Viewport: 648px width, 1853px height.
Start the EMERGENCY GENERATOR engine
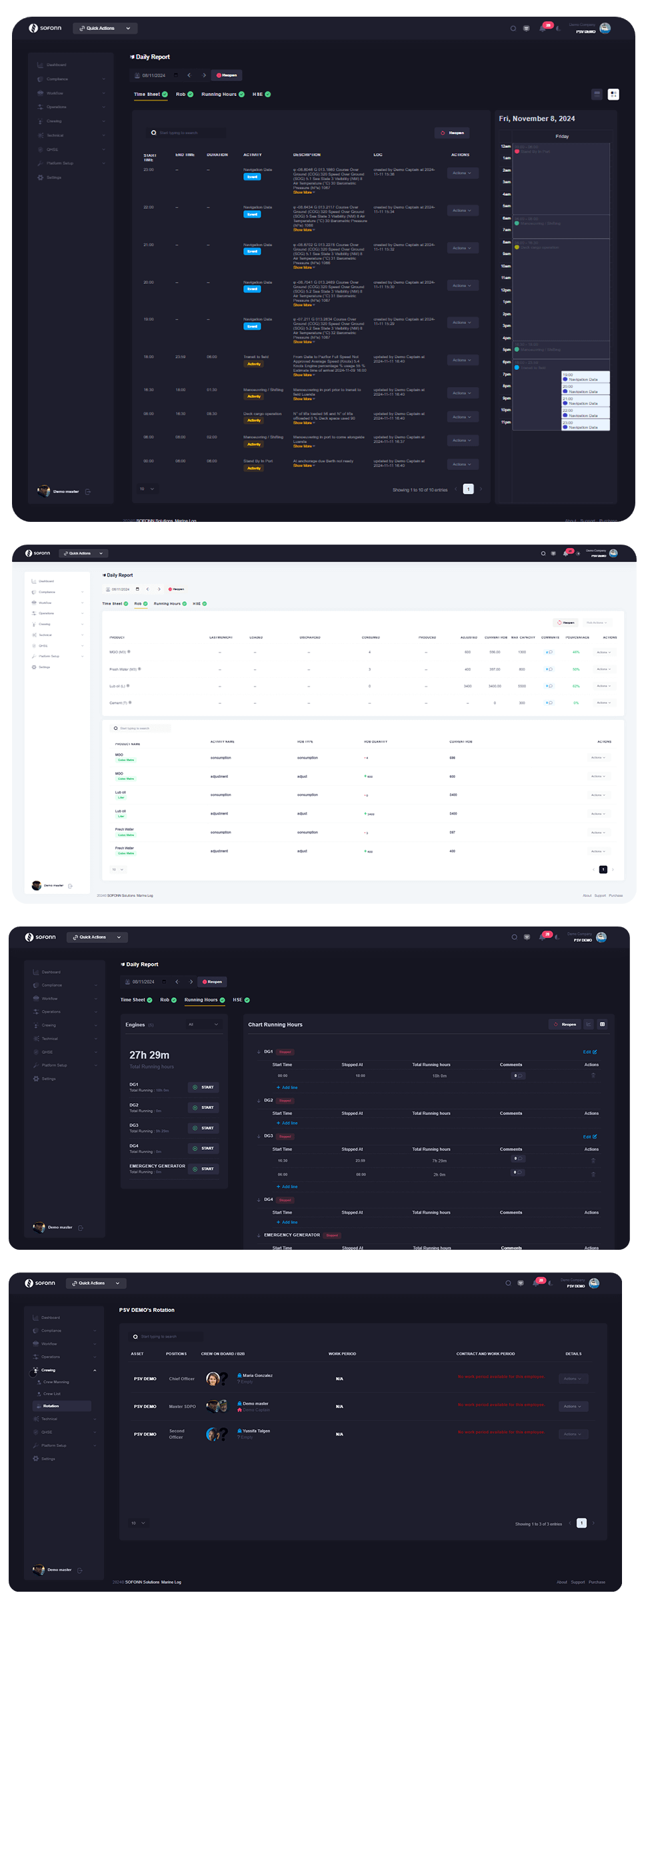pyautogui.click(x=203, y=1169)
